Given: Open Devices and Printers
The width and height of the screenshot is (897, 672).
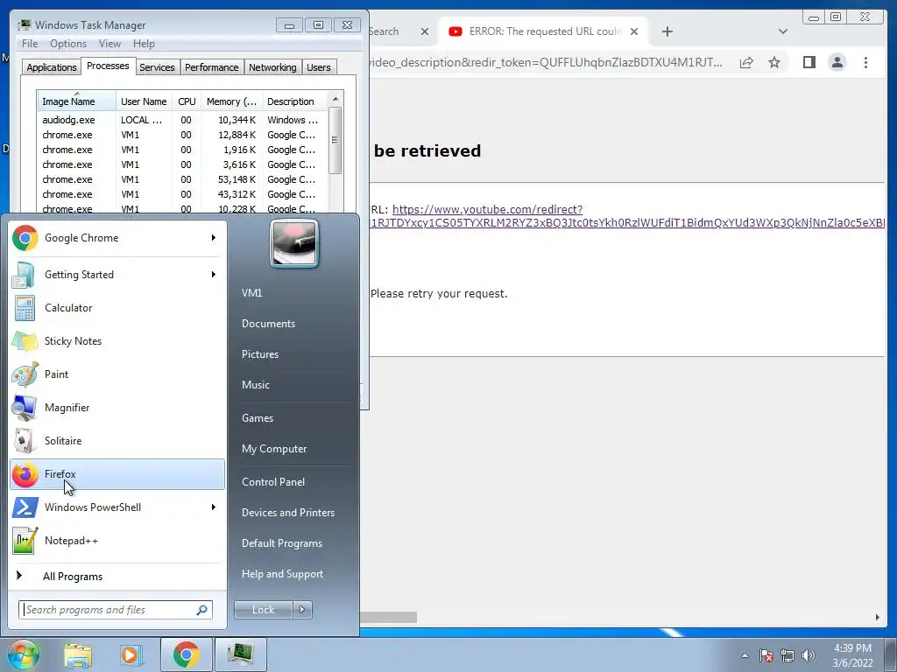Looking at the screenshot, I should [287, 513].
